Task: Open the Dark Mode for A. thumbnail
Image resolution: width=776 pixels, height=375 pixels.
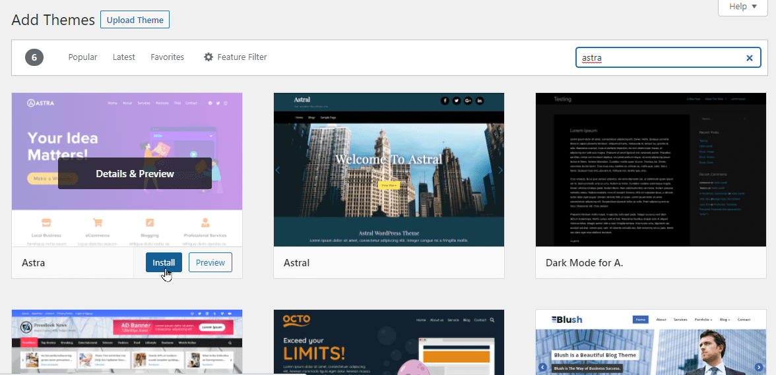Action: tap(651, 169)
